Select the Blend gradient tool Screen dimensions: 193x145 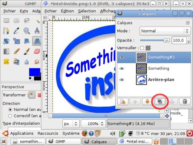(x=6, y=51)
